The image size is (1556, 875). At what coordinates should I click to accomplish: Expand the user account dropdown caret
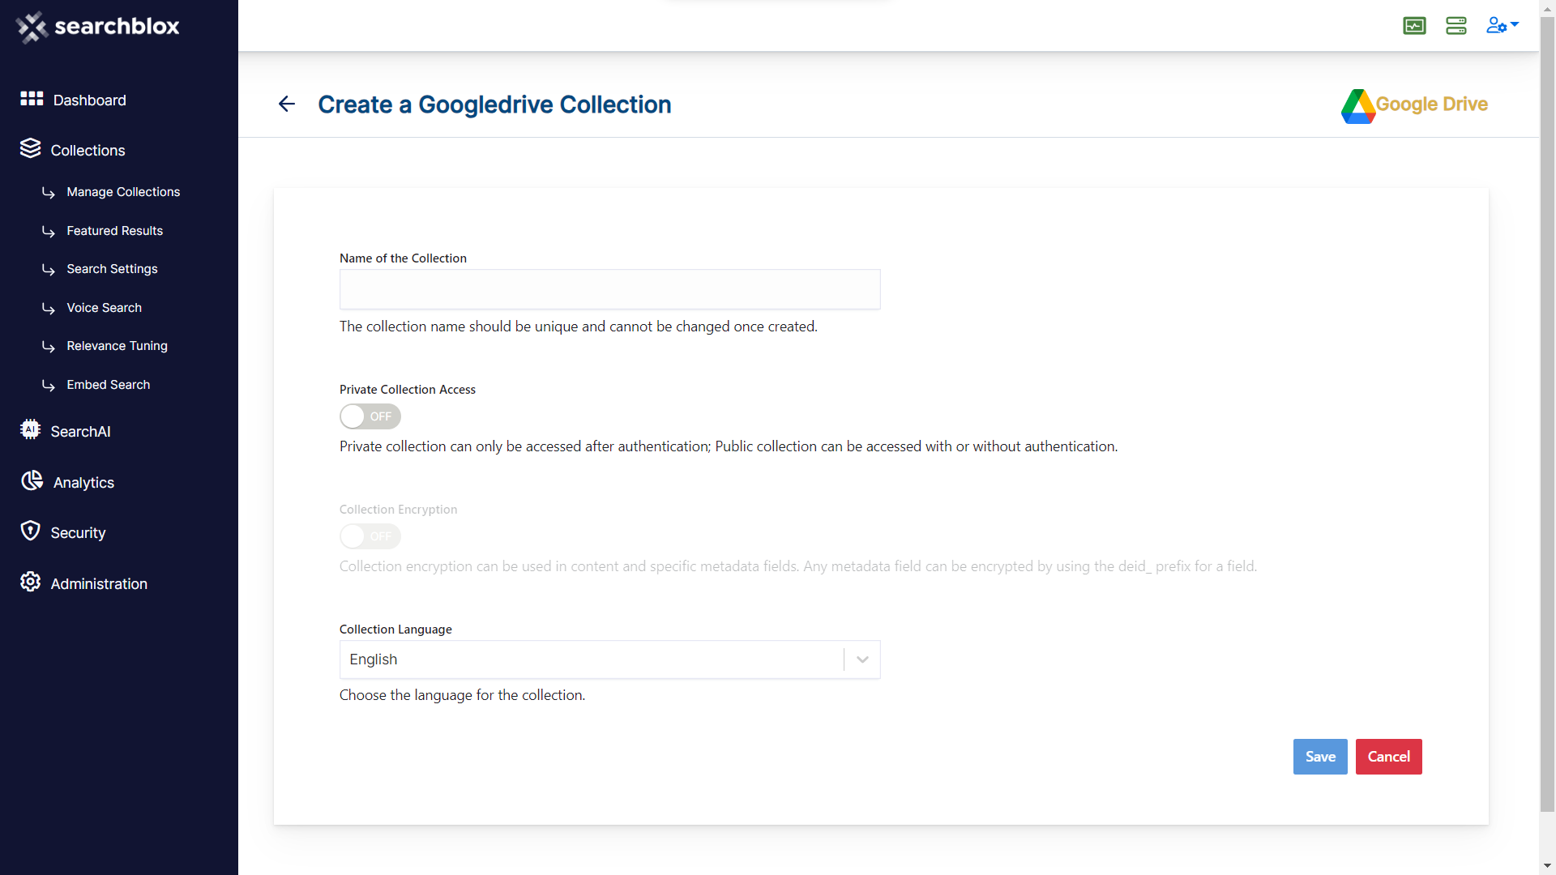pos(1515,24)
